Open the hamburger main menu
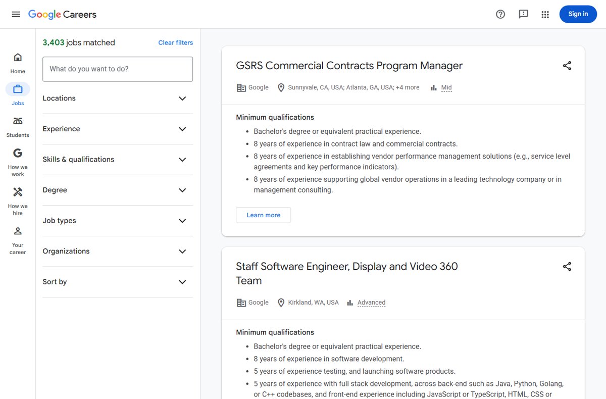The width and height of the screenshot is (606, 399). 16,14
